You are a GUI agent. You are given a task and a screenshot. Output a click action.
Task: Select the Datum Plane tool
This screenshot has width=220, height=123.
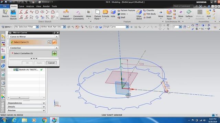tap(98, 14)
